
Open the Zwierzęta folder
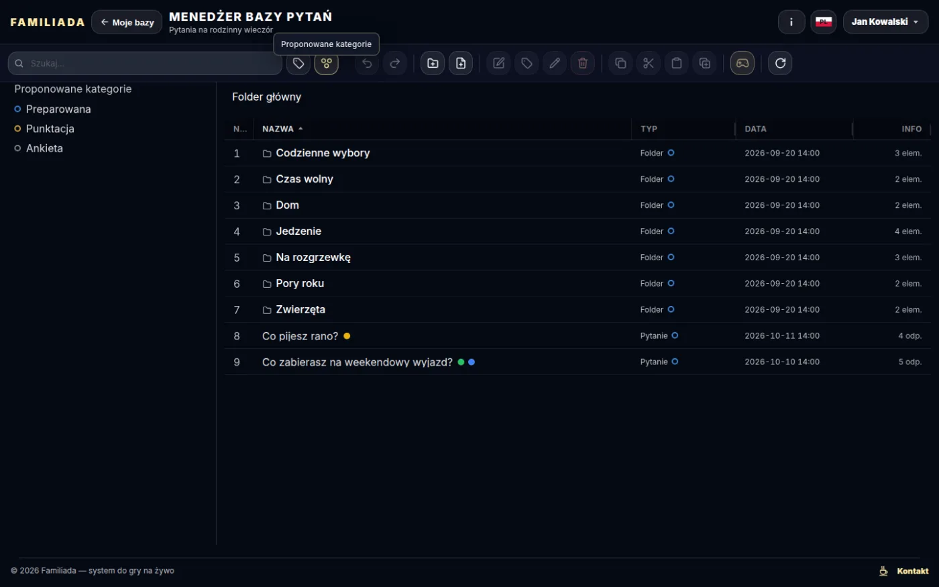coord(300,310)
